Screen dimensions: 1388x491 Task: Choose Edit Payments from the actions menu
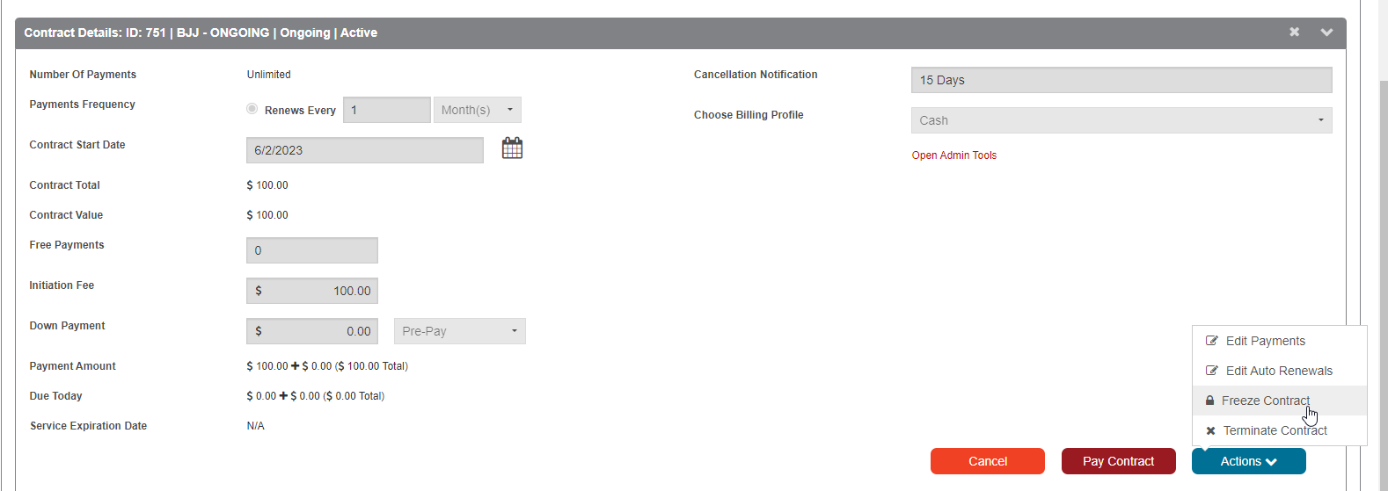(x=1265, y=341)
